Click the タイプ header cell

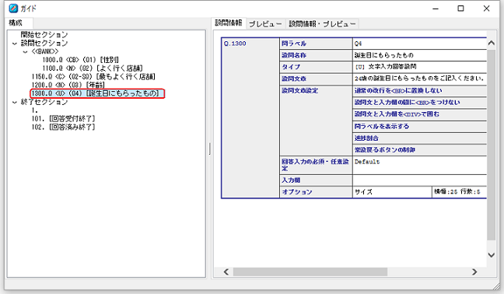click(317, 67)
